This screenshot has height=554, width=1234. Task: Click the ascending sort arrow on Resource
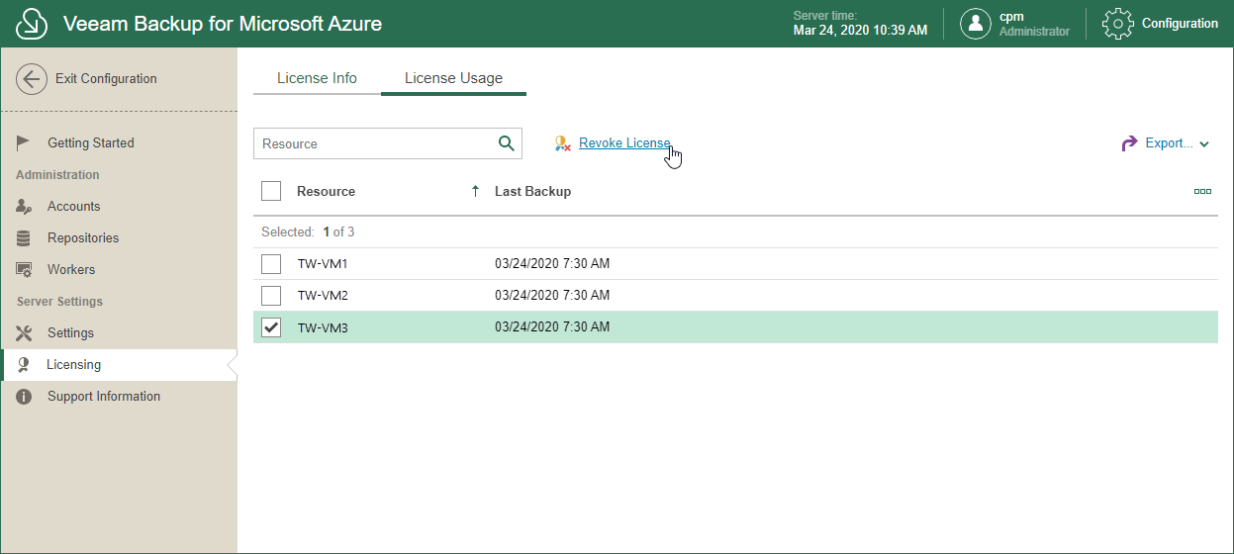[x=476, y=191]
